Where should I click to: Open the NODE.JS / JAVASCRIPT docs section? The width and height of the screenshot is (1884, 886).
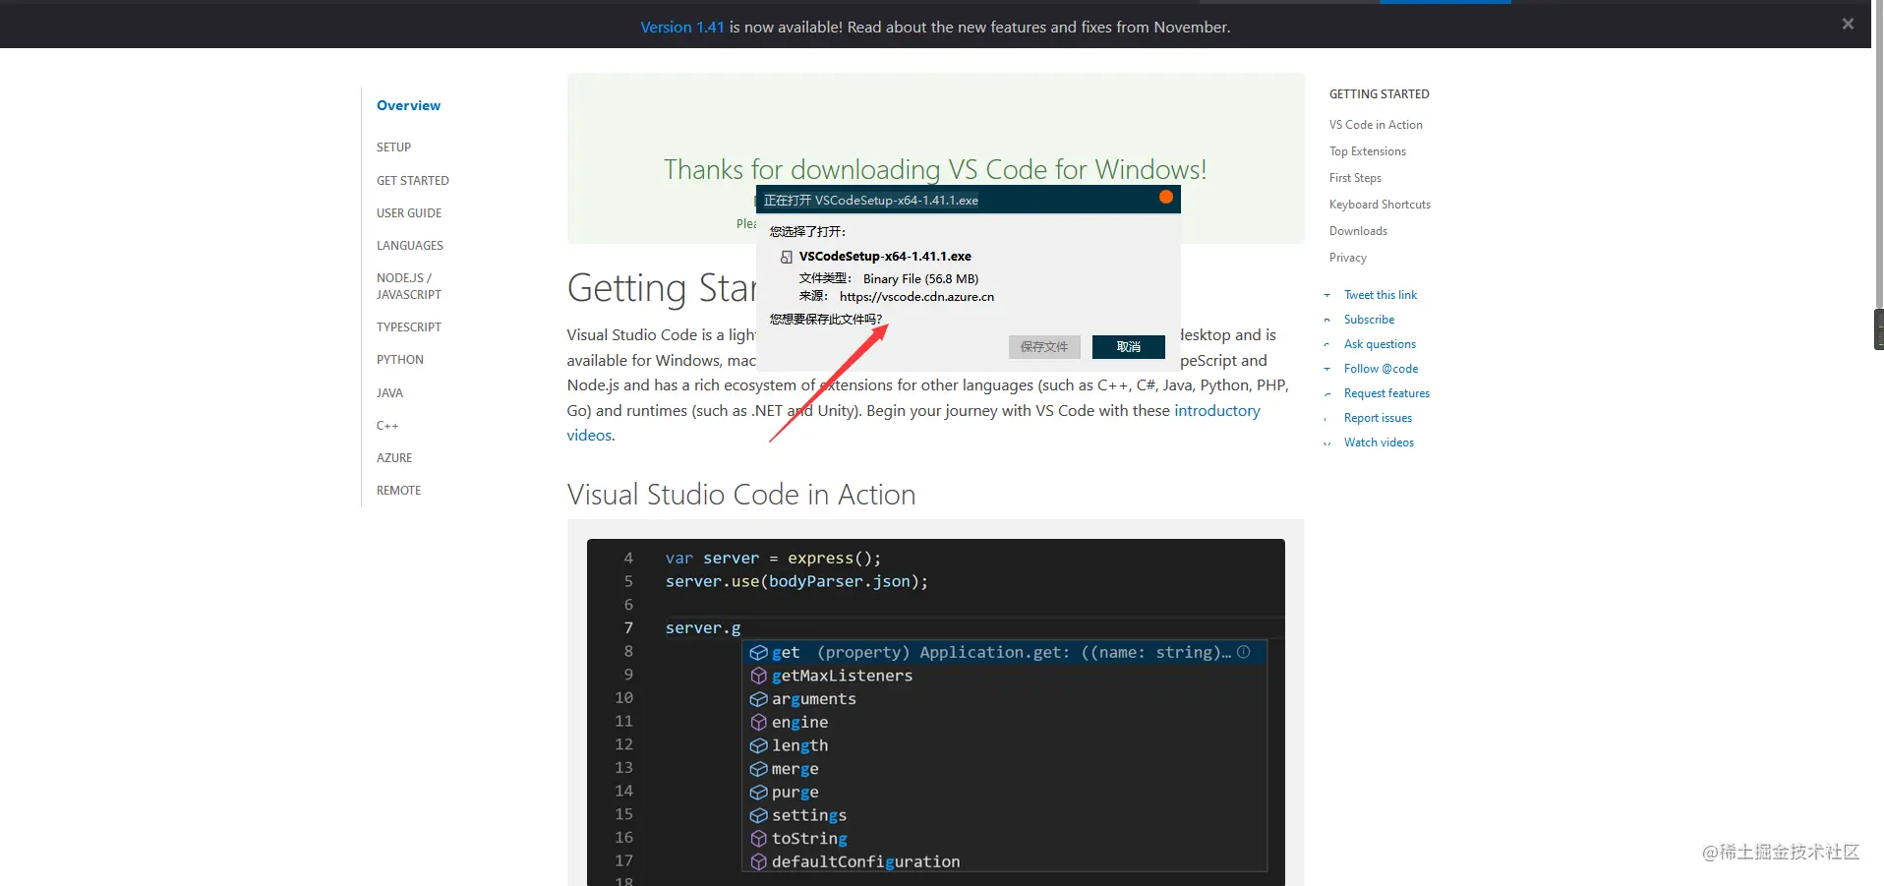[x=409, y=286]
